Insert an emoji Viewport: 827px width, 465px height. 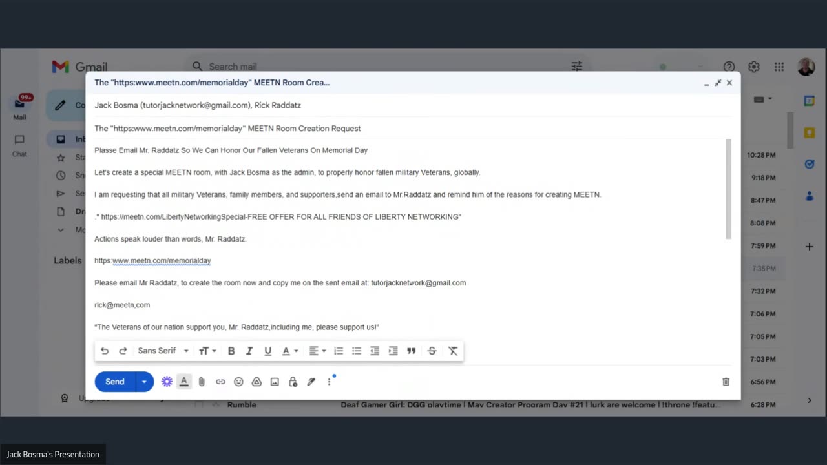(238, 382)
